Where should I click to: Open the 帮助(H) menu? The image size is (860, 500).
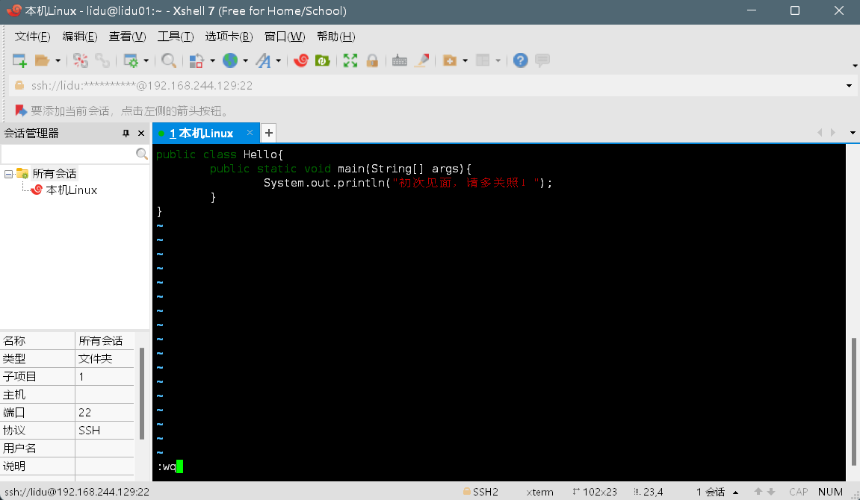335,36
